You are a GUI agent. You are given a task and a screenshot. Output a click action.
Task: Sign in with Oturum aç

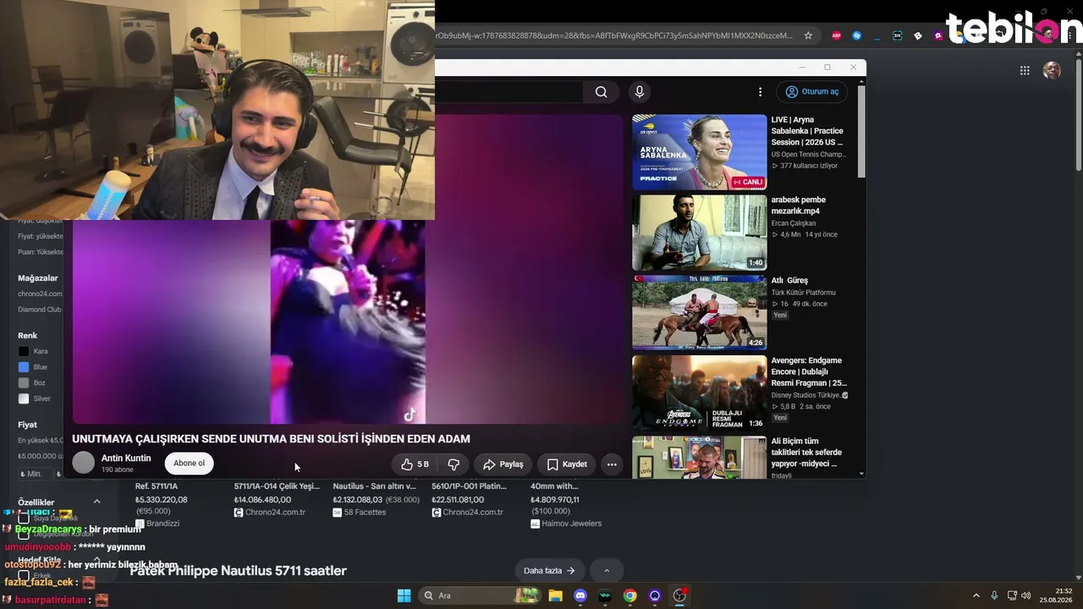812,92
